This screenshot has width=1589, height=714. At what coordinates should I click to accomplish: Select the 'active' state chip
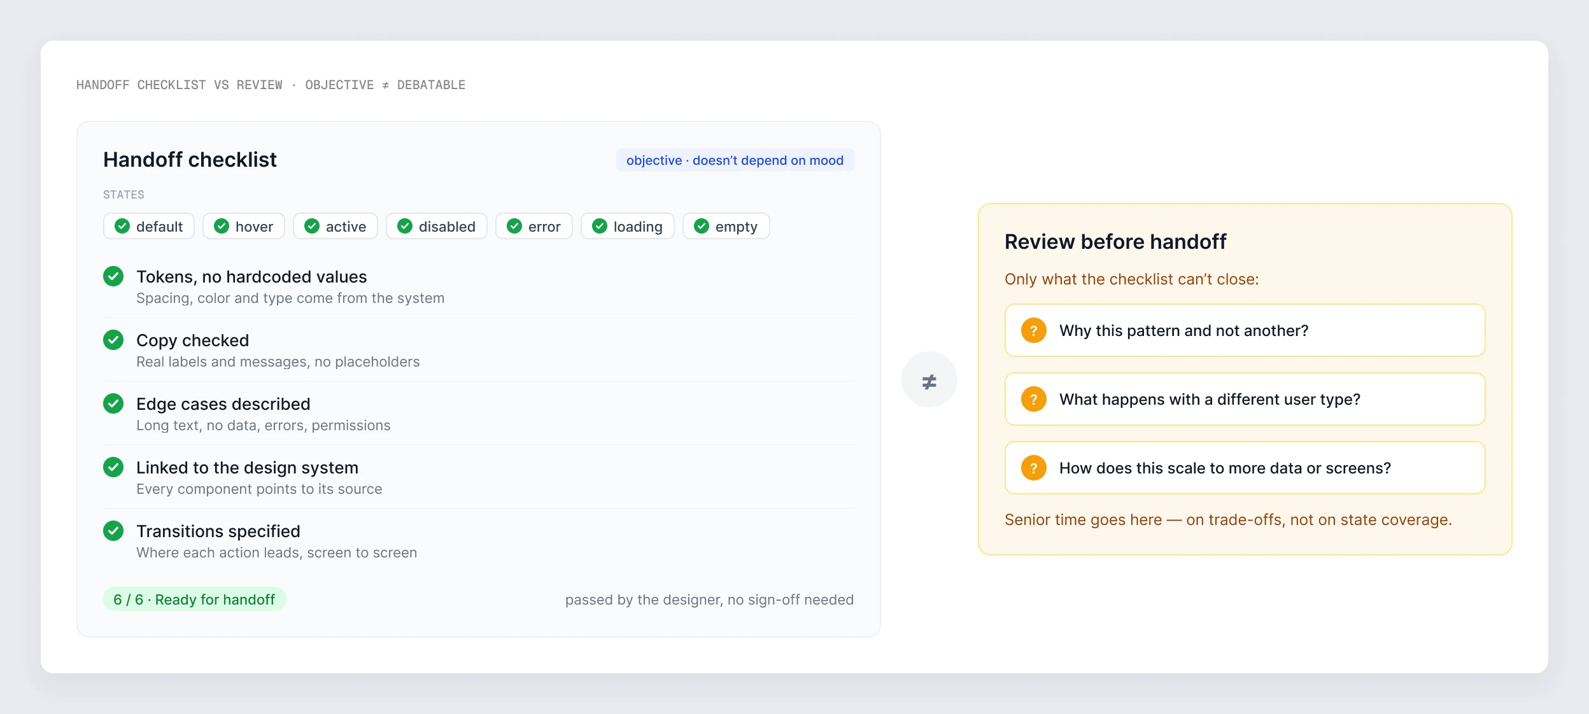point(335,226)
